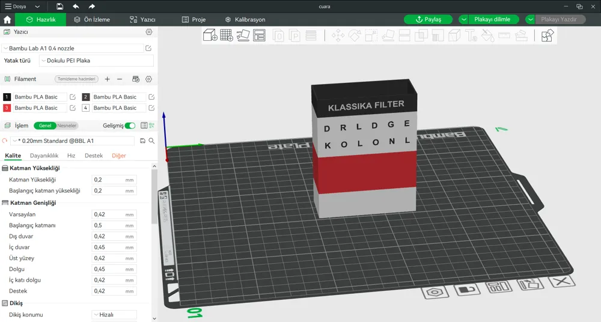Click the Save project icon in the title bar

click(x=59, y=7)
